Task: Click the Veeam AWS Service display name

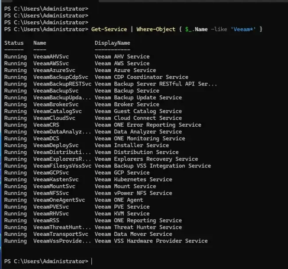Action: pyautogui.click(x=122, y=63)
